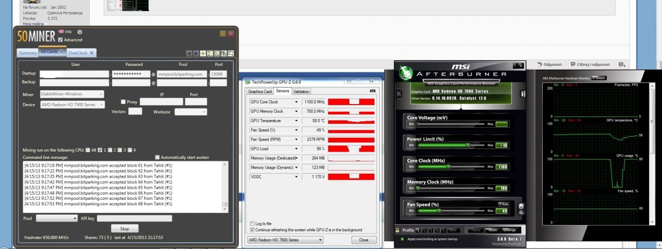Open GPU Memory Clock sensor dropdown
Screen dimensions: 662x249
click(297, 111)
